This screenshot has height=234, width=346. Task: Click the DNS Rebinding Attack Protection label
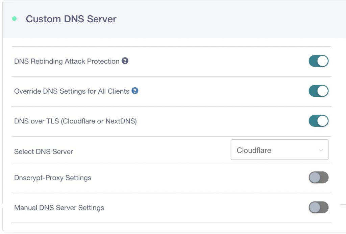coord(67,62)
